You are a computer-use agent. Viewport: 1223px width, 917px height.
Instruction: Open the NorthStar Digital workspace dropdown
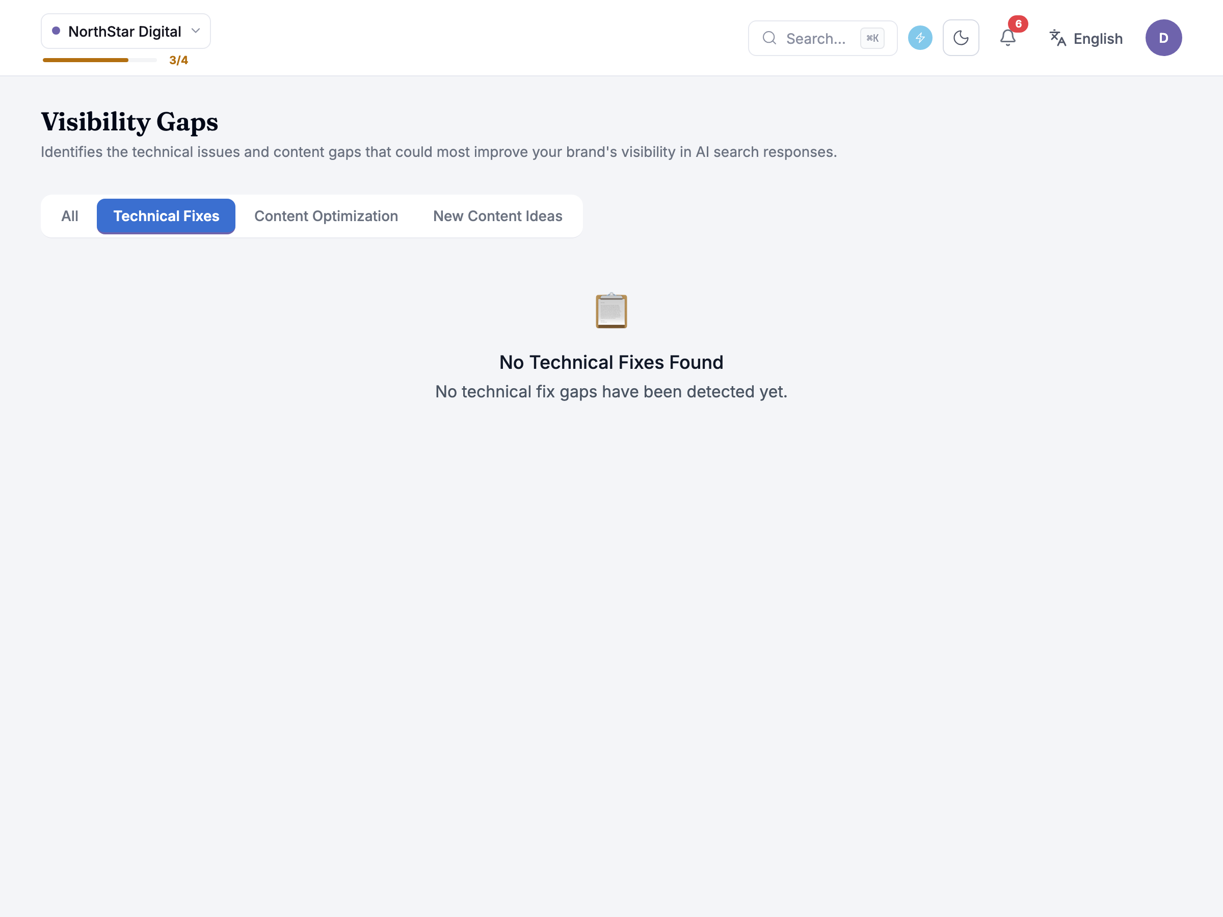[125, 31]
